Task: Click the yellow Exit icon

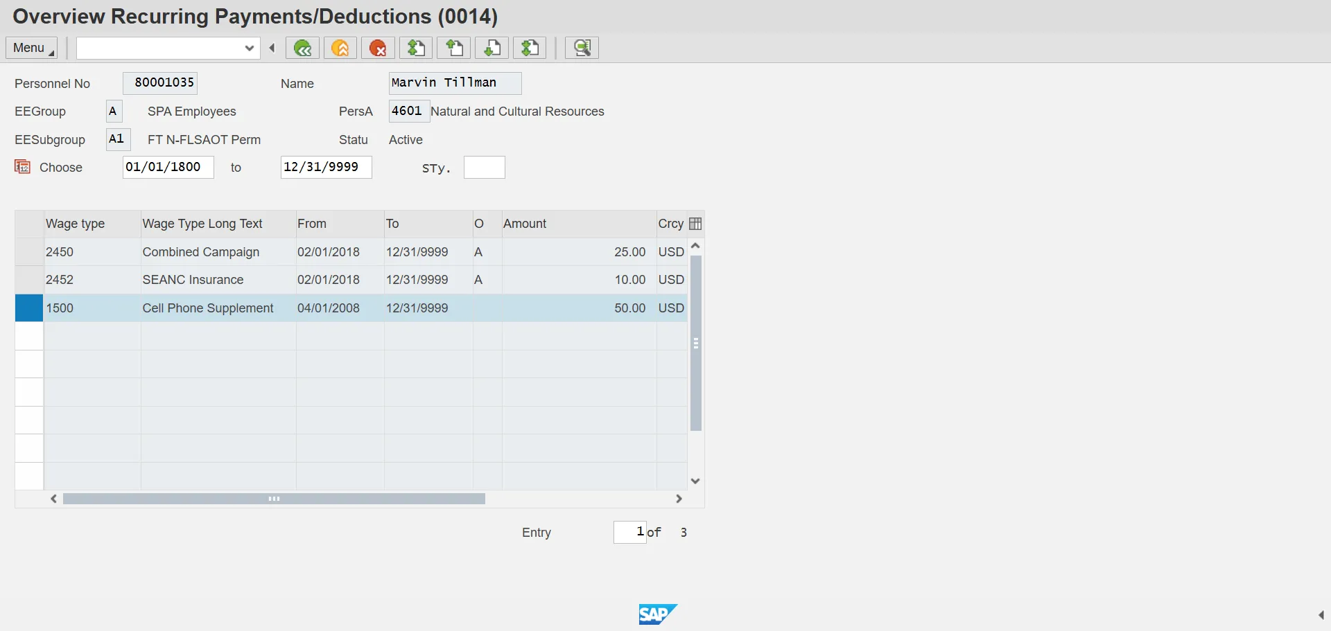Action: click(x=340, y=48)
